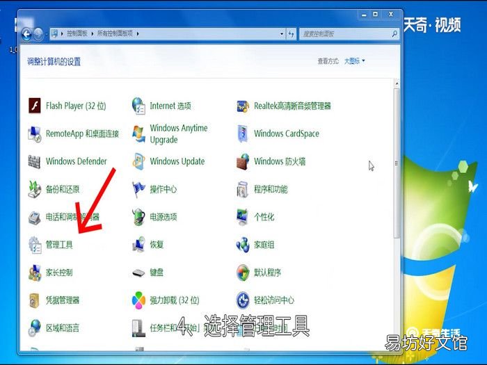Click the scrollbar up arrow
487x365 pixels.
click(x=397, y=83)
